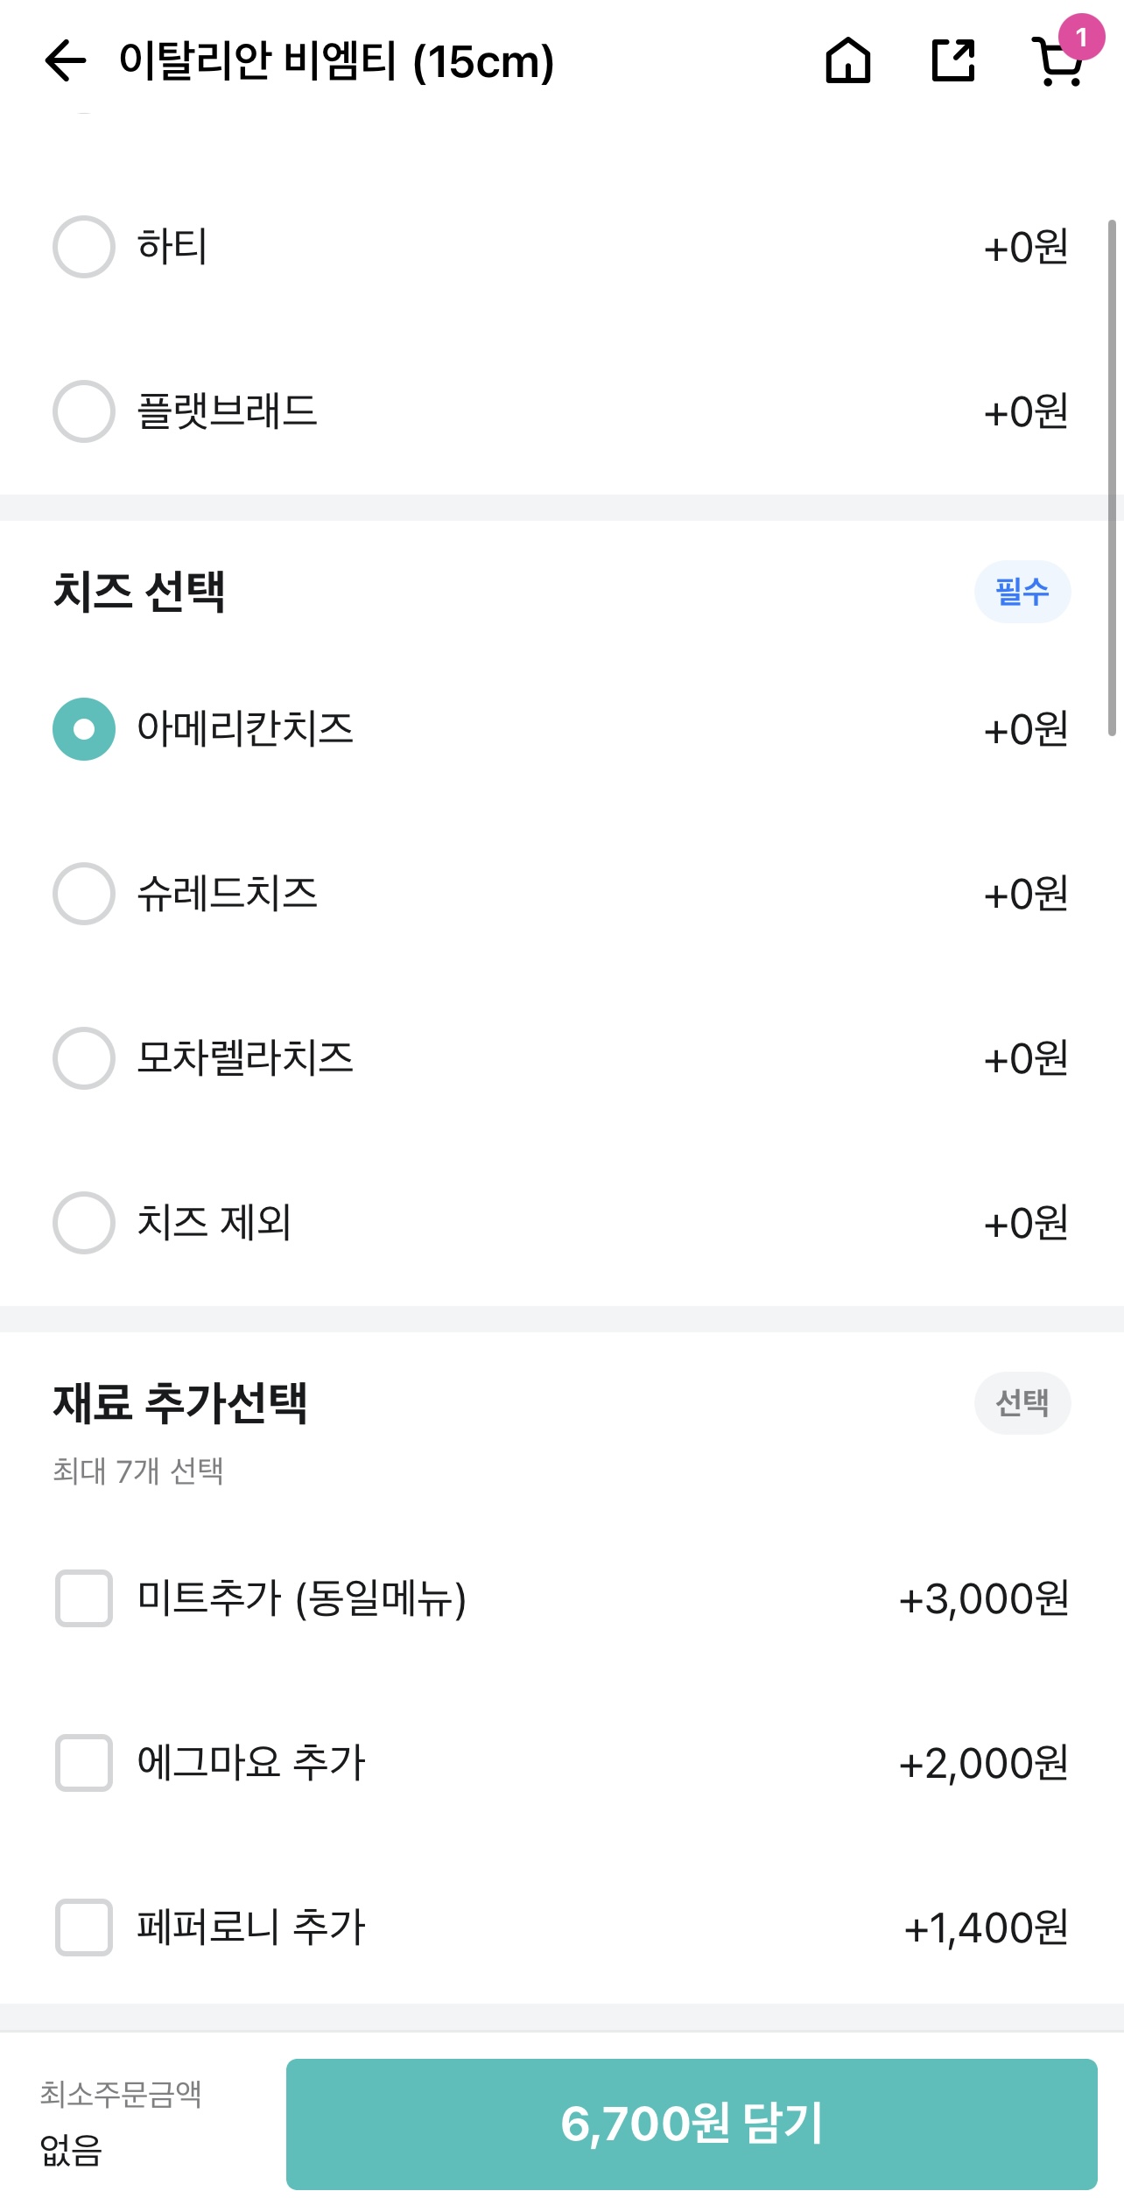
Task: Tap the 필수 badge on 치즈 선택
Action: [1022, 592]
